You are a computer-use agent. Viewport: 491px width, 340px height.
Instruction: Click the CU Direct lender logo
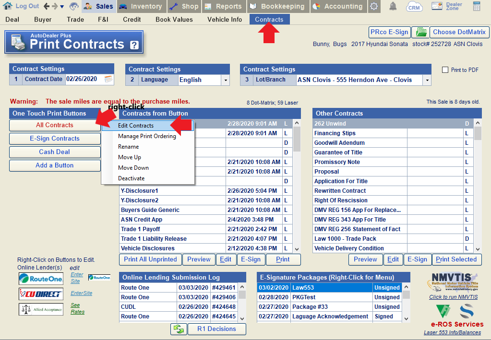coord(41,294)
